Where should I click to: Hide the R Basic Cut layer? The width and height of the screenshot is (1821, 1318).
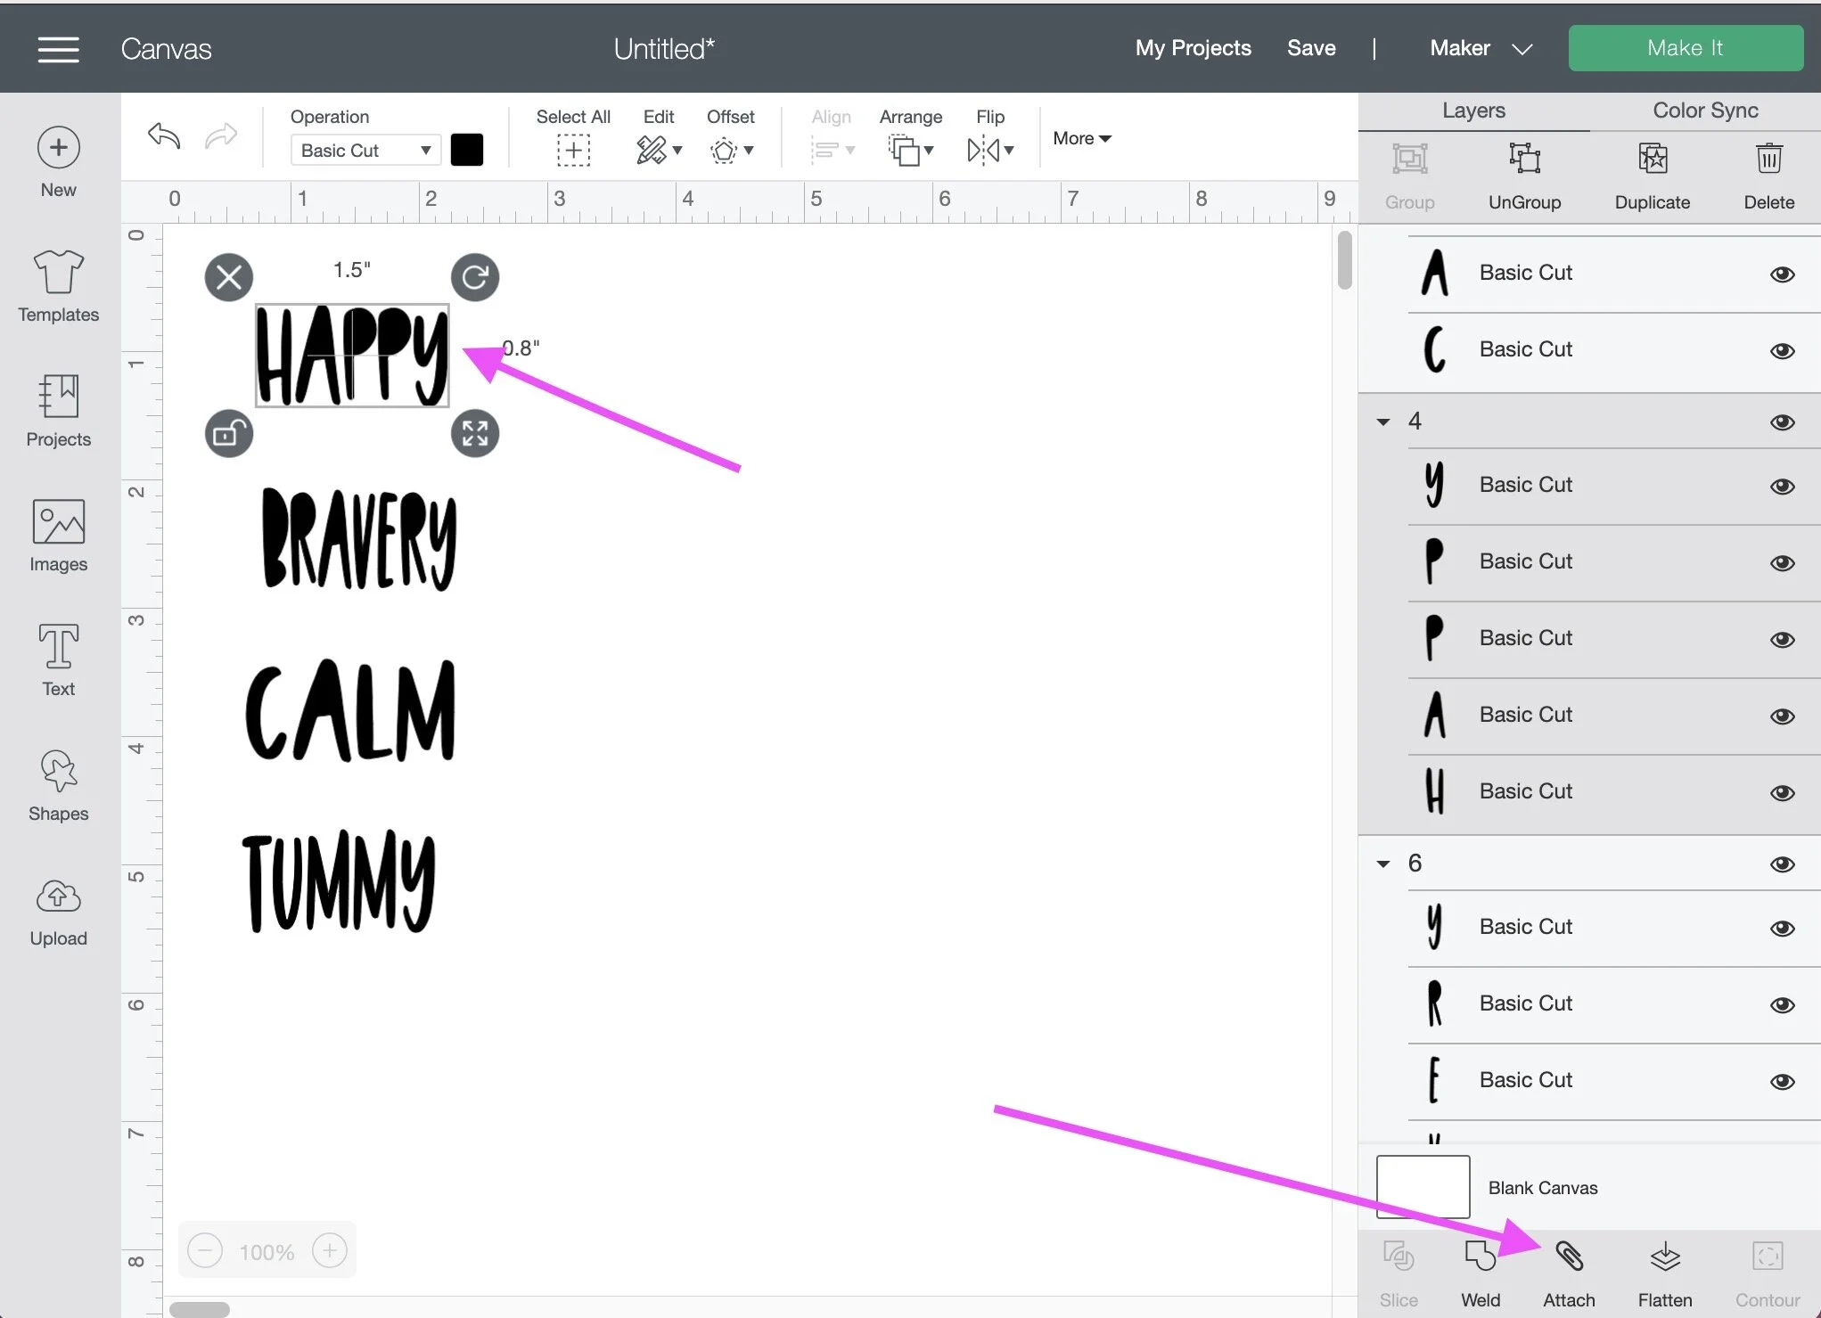1782,1005
